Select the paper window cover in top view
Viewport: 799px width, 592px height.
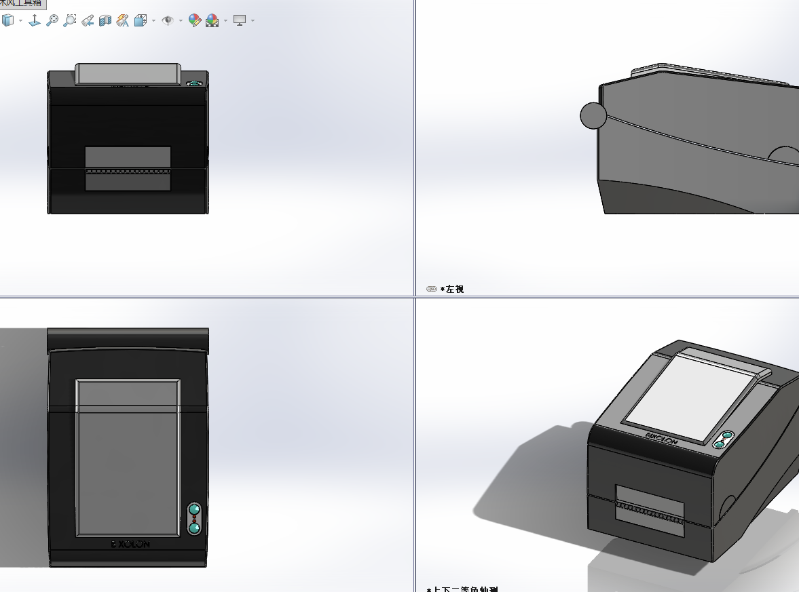(x=128, y=458)
